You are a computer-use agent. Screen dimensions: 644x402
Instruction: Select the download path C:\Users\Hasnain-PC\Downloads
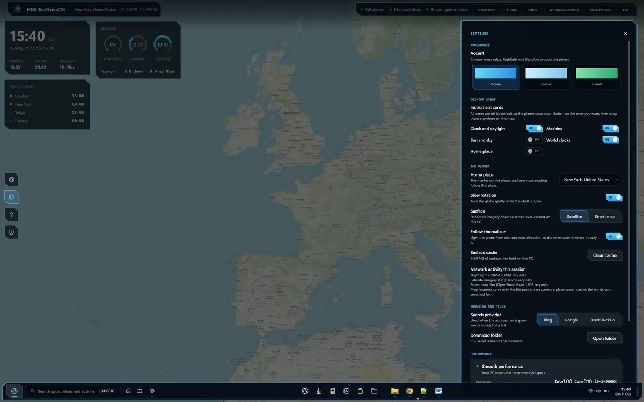[496, 341]
